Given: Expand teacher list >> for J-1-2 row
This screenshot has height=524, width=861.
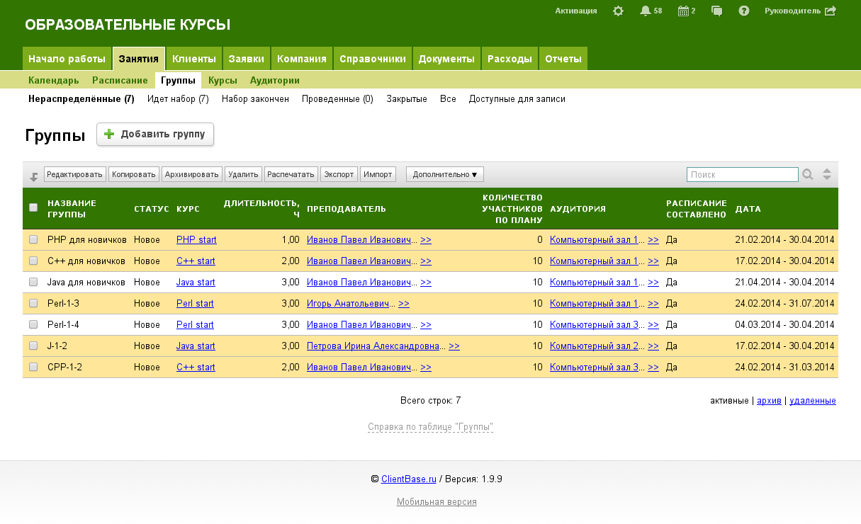Looking at the screenshot, I should coord(454,346).
